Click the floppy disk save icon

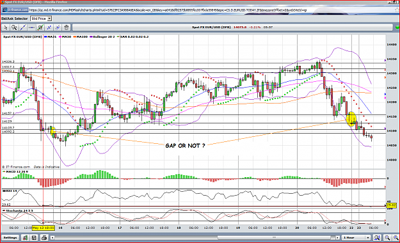pyautogui.click(x=34, y=238)
